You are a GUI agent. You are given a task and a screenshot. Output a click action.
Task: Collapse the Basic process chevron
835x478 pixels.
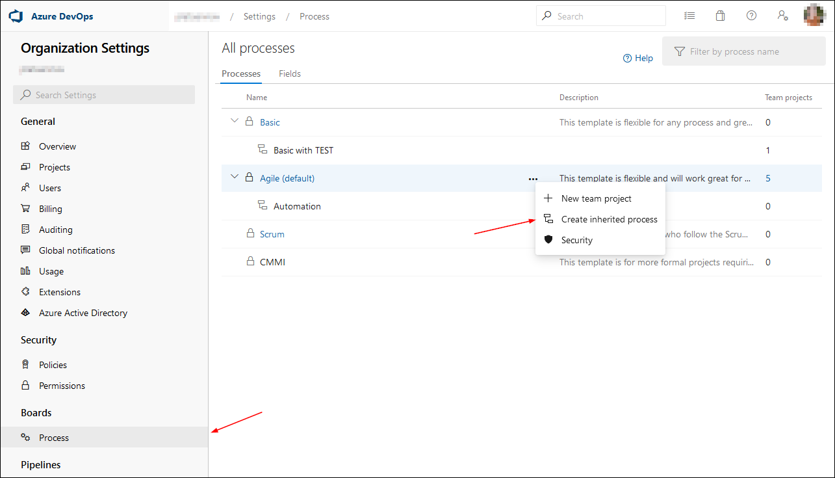pos(235,122)
